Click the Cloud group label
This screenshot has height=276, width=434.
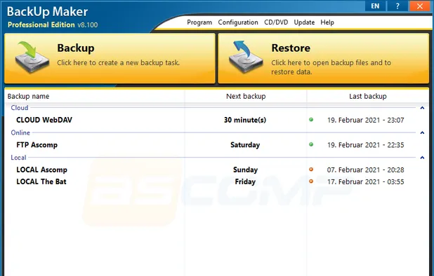tap(20, 108)
